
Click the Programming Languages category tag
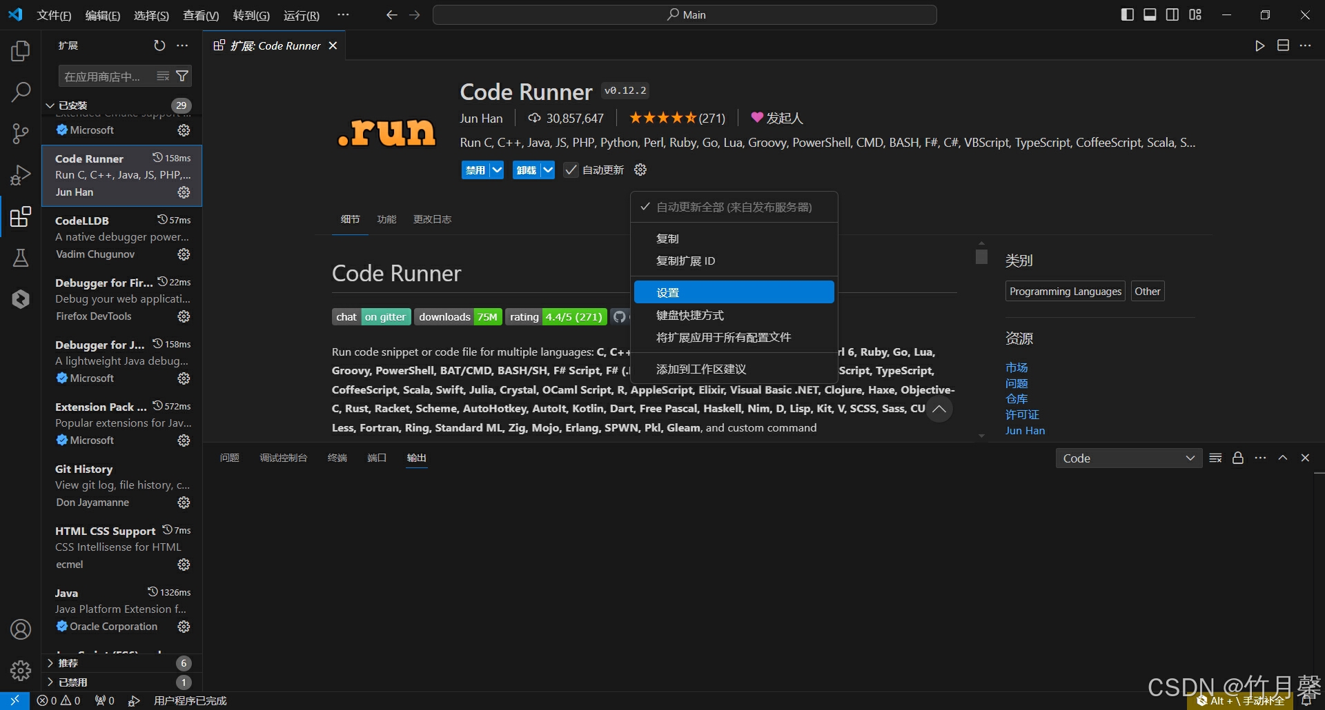coord(1066,291)
